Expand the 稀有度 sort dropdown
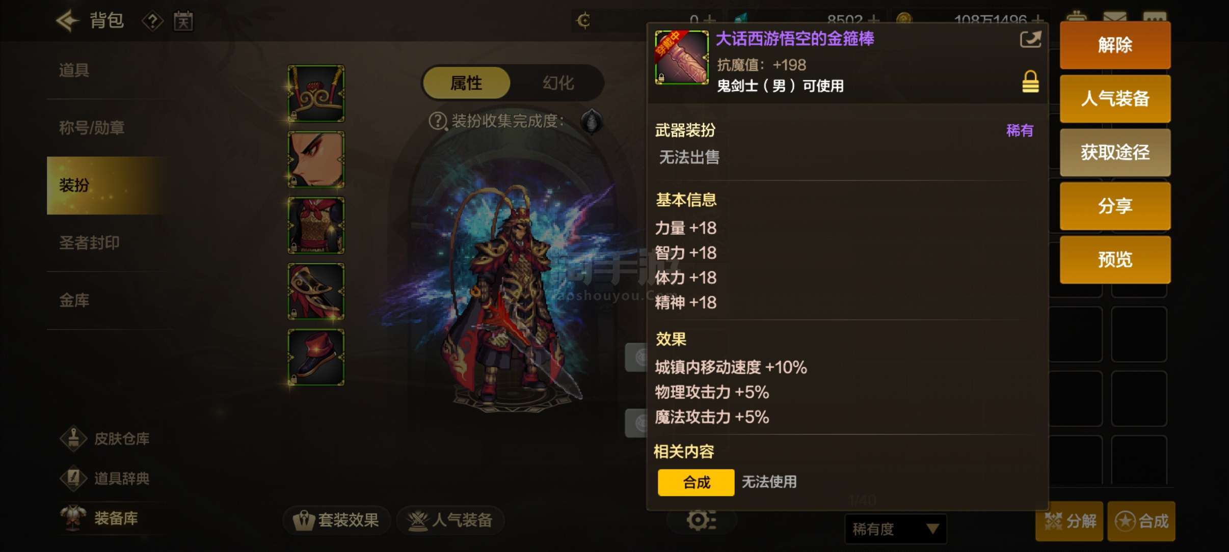1229x552 pixels. [895, 529]
